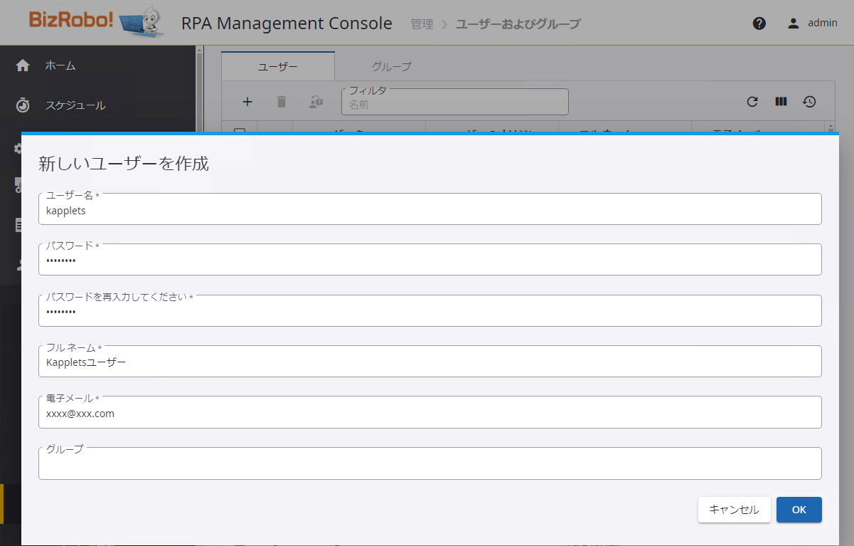Click the ユーザー名 field containing kapplets

coord(430,209)
